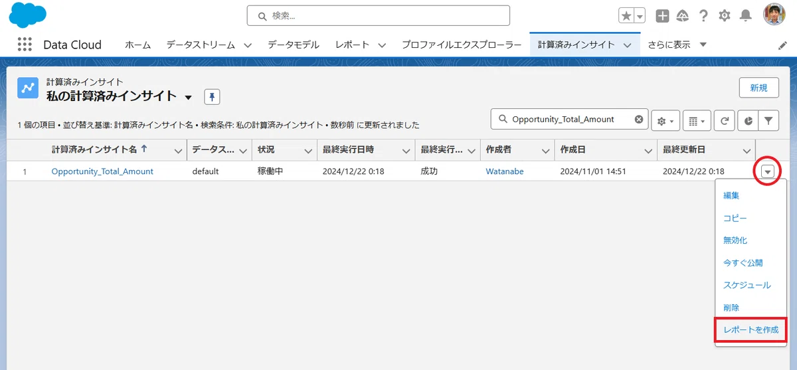Click the Data Cloud app name
The width and height of the screenshot is (797, 370).
[x=72, y=45]
